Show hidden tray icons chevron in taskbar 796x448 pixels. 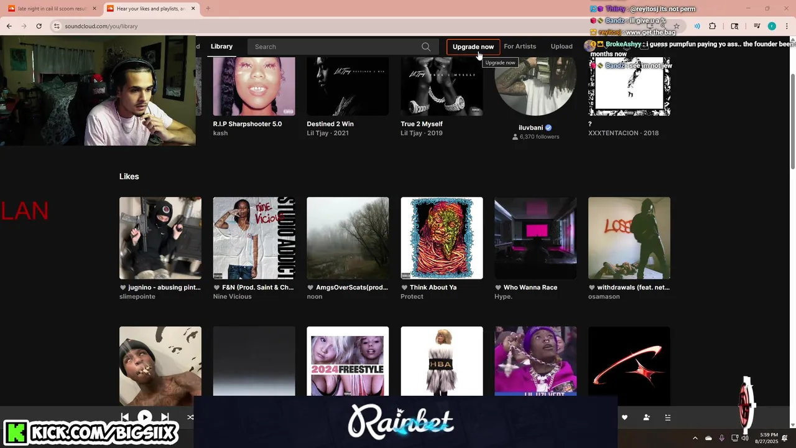point(695,438)
